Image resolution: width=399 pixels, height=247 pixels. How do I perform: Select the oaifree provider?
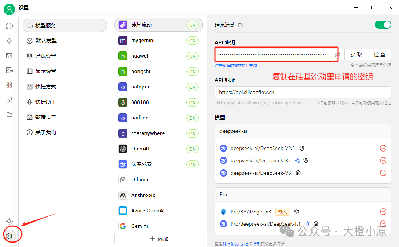click(158, 118)
